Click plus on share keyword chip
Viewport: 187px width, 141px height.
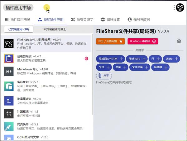click(176, 59)
